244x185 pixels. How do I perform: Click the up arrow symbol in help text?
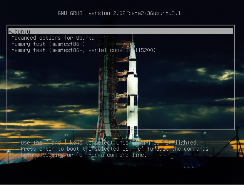47,143
